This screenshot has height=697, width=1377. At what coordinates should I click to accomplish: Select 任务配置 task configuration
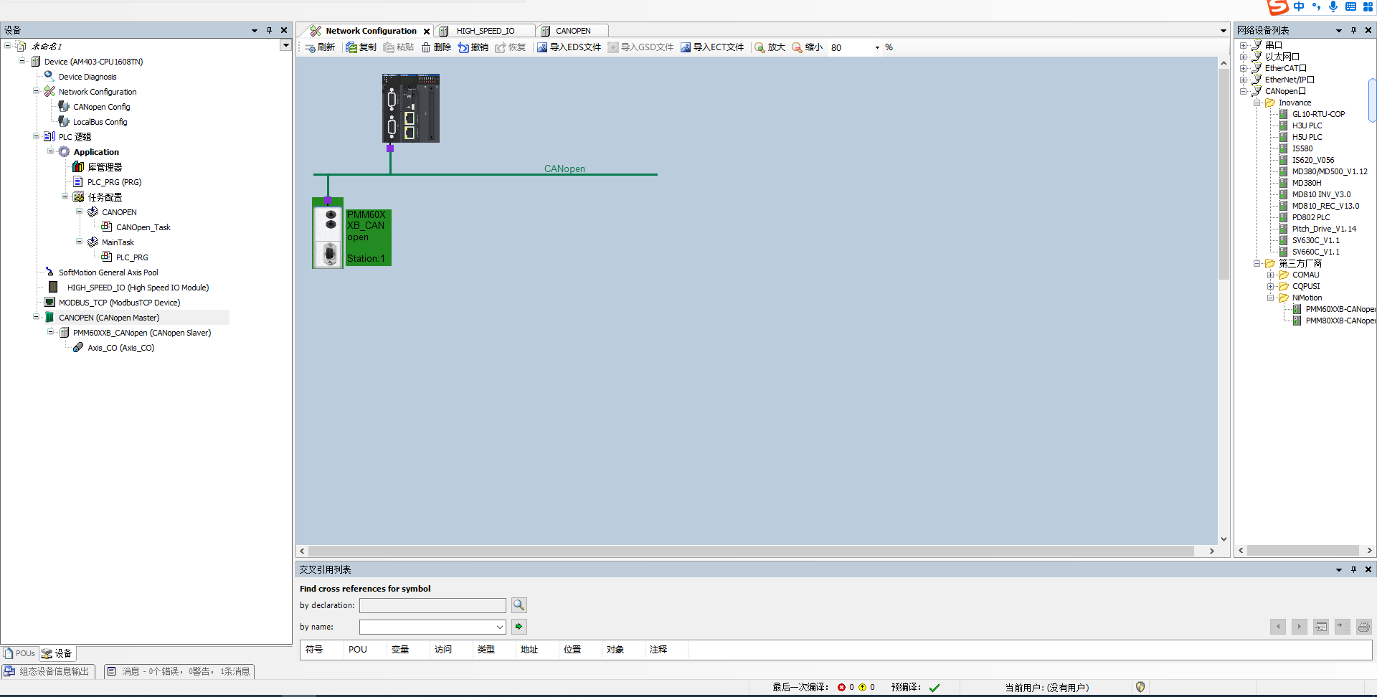click(x=105, y=197)
